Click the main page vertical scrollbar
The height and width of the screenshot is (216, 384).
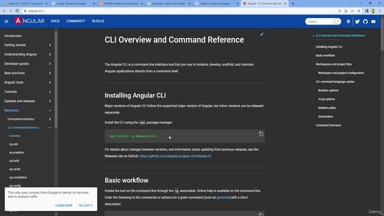(x=382, y=34)
